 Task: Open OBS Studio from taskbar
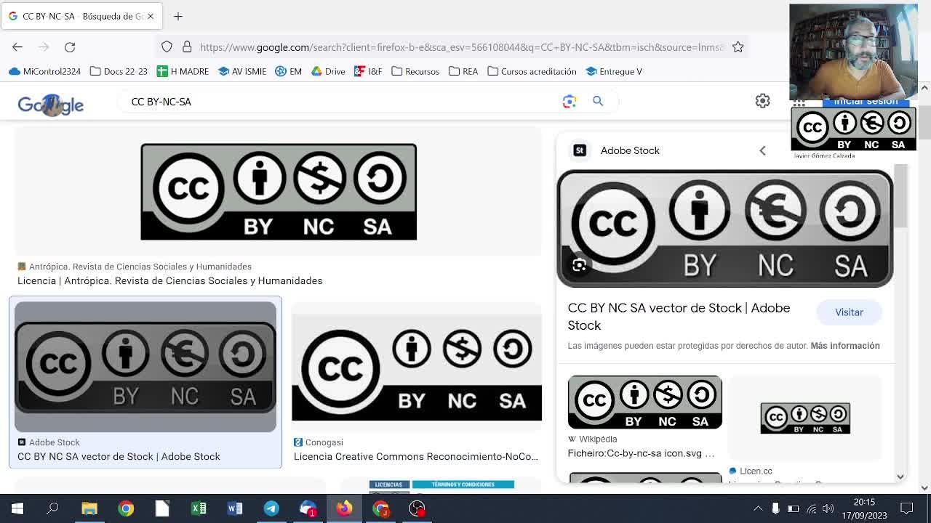tap(417, 508)
